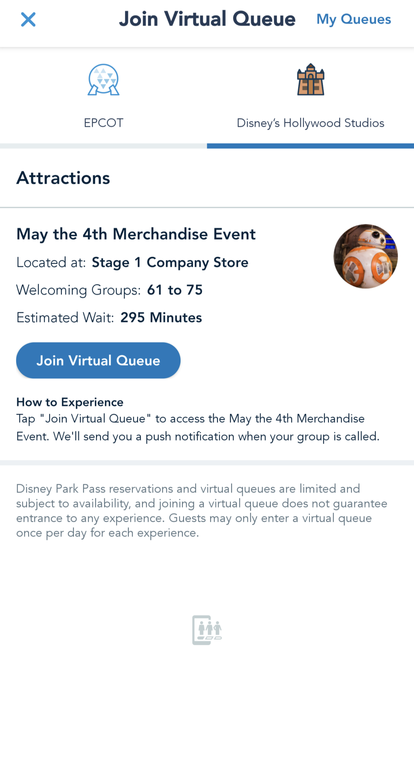Screen dimensions: 414x780
Task: Tap the Attractions section heading
Action: (63, 178)
